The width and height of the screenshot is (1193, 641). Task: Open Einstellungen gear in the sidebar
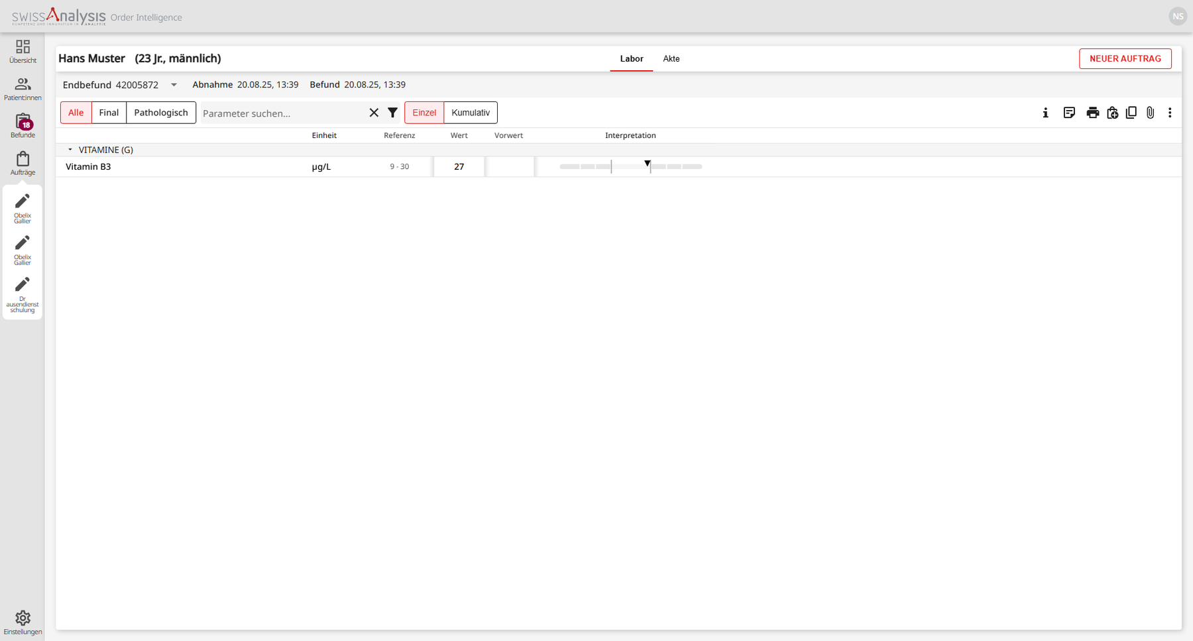[x=23, y=622]
